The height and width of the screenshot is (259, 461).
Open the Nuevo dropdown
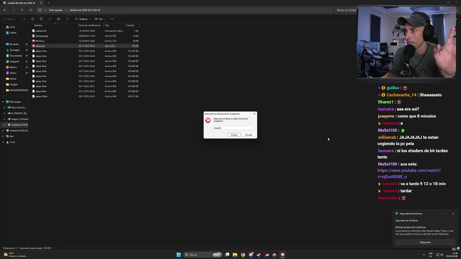click(x=10, y=19)
